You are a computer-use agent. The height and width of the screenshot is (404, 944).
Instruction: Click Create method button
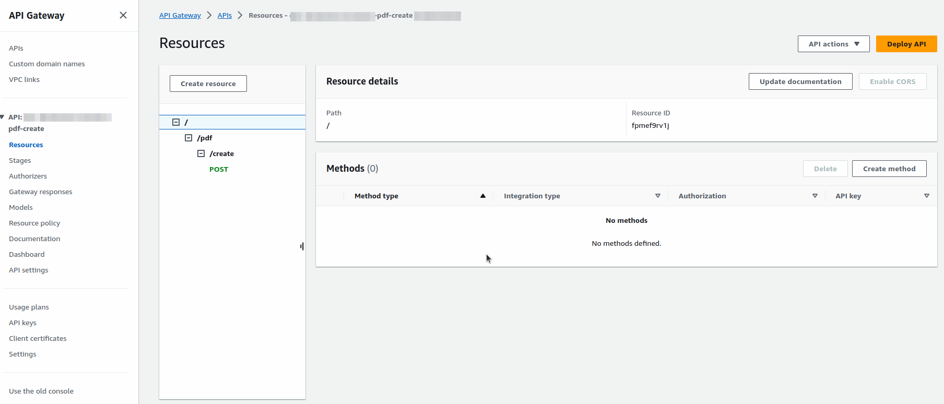pyautogui.click(x=889, y=169)
